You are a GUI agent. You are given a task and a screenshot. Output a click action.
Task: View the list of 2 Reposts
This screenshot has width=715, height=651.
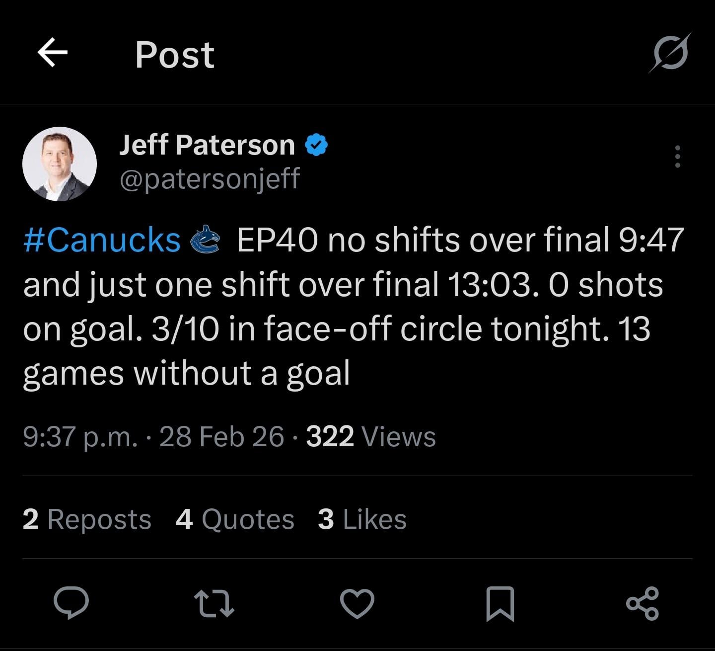[x=87, y=519]
